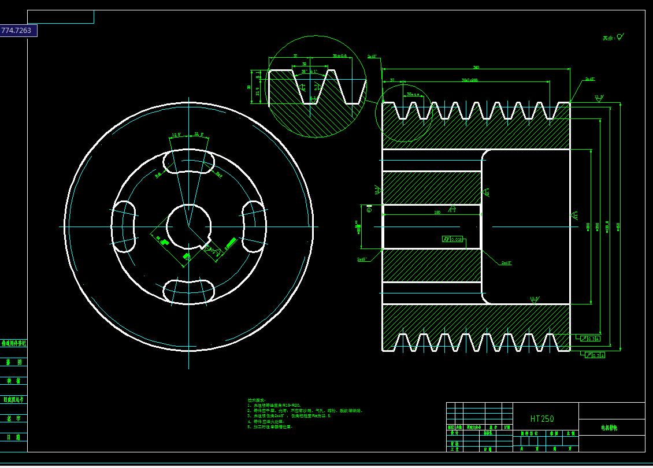Screen dimensions: 653x468
Task: Select the 38±0.6 dimension in detail view
Action: click(339, 56)
